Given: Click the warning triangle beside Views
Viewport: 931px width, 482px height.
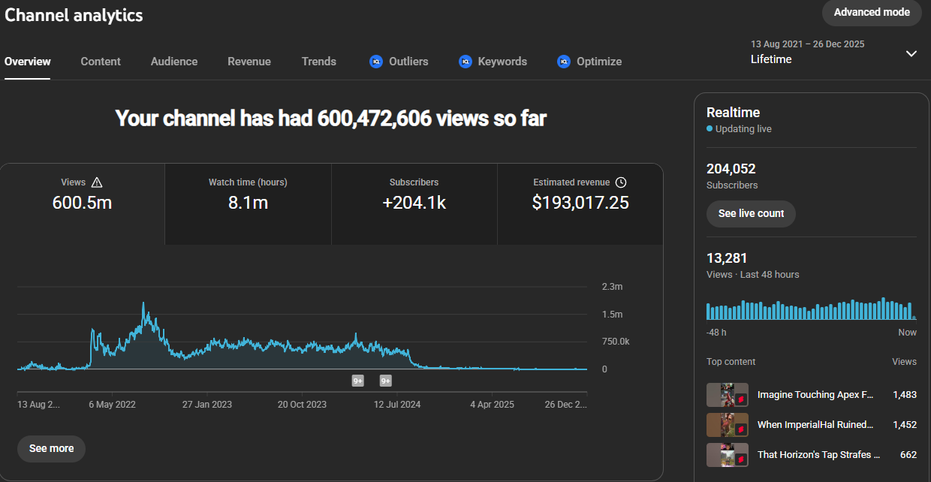Looking at the screenshot, I should pyautogui.click(x=96, y=182).
